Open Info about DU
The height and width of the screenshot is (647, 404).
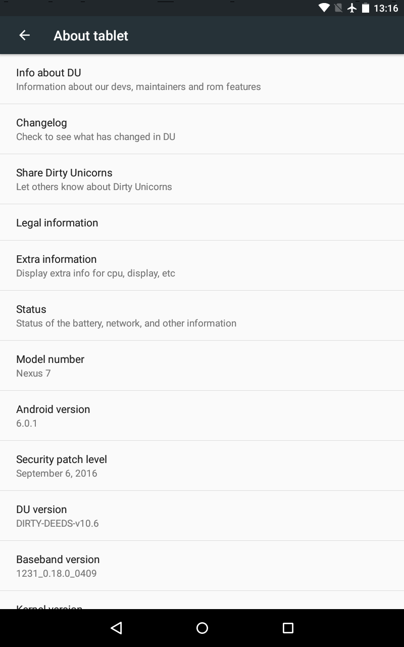pyautogui.click(x=202, y=78)
